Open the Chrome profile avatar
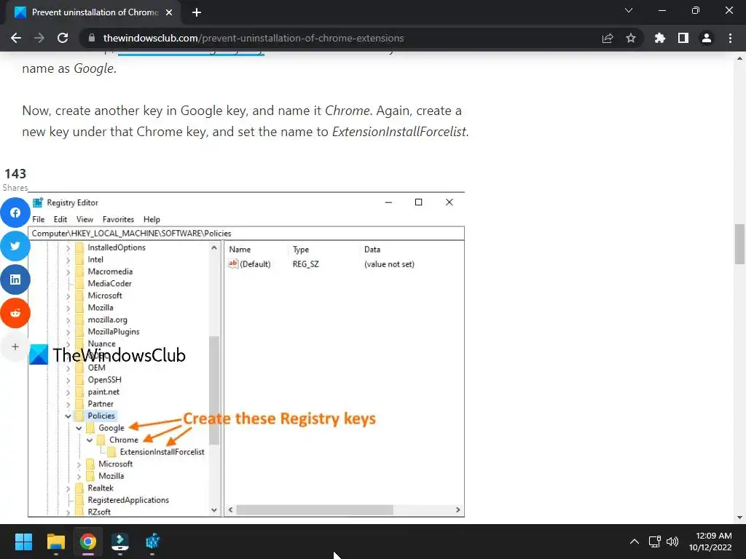746x559 pixels. tap(707, 38)
